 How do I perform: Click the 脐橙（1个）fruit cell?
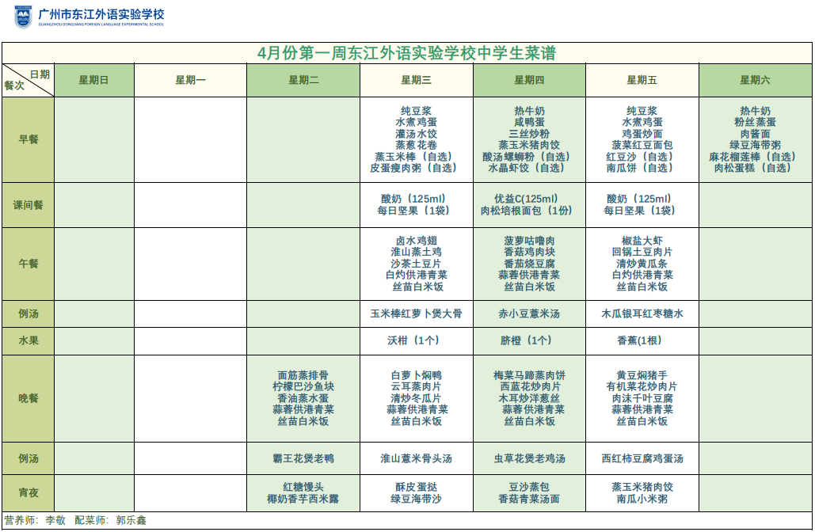(x=529, y=340)
